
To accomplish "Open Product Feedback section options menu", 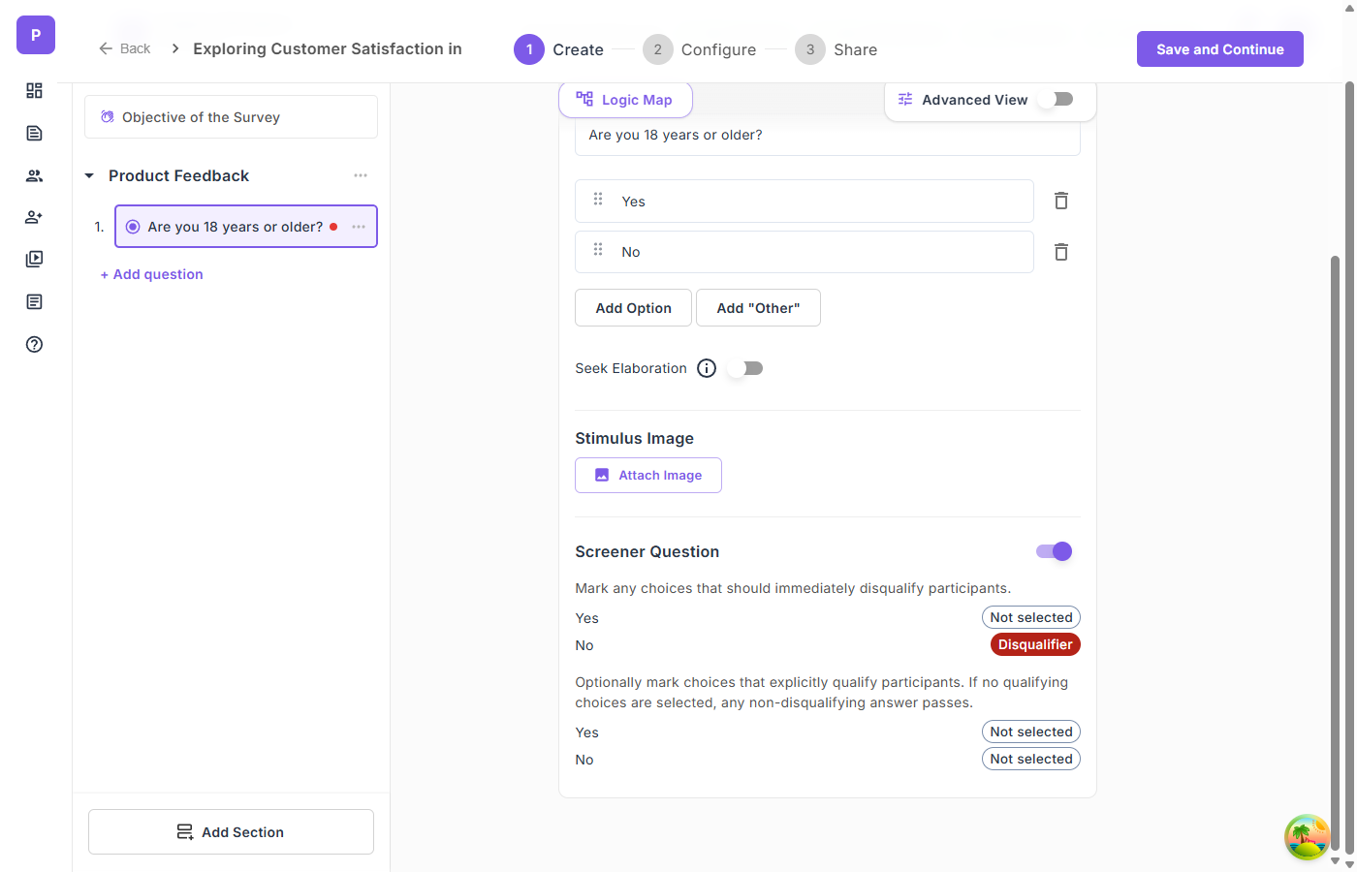I will [361, 175].
